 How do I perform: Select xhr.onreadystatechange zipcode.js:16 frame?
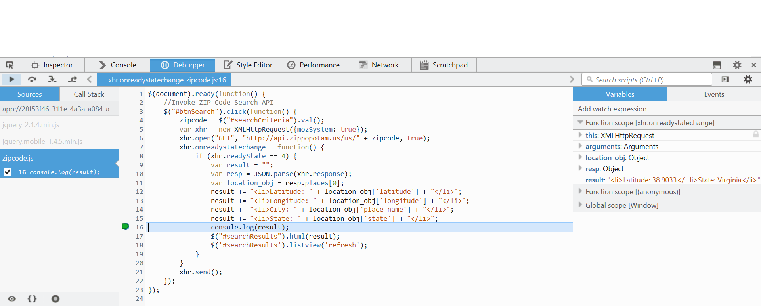click(164, 80)
